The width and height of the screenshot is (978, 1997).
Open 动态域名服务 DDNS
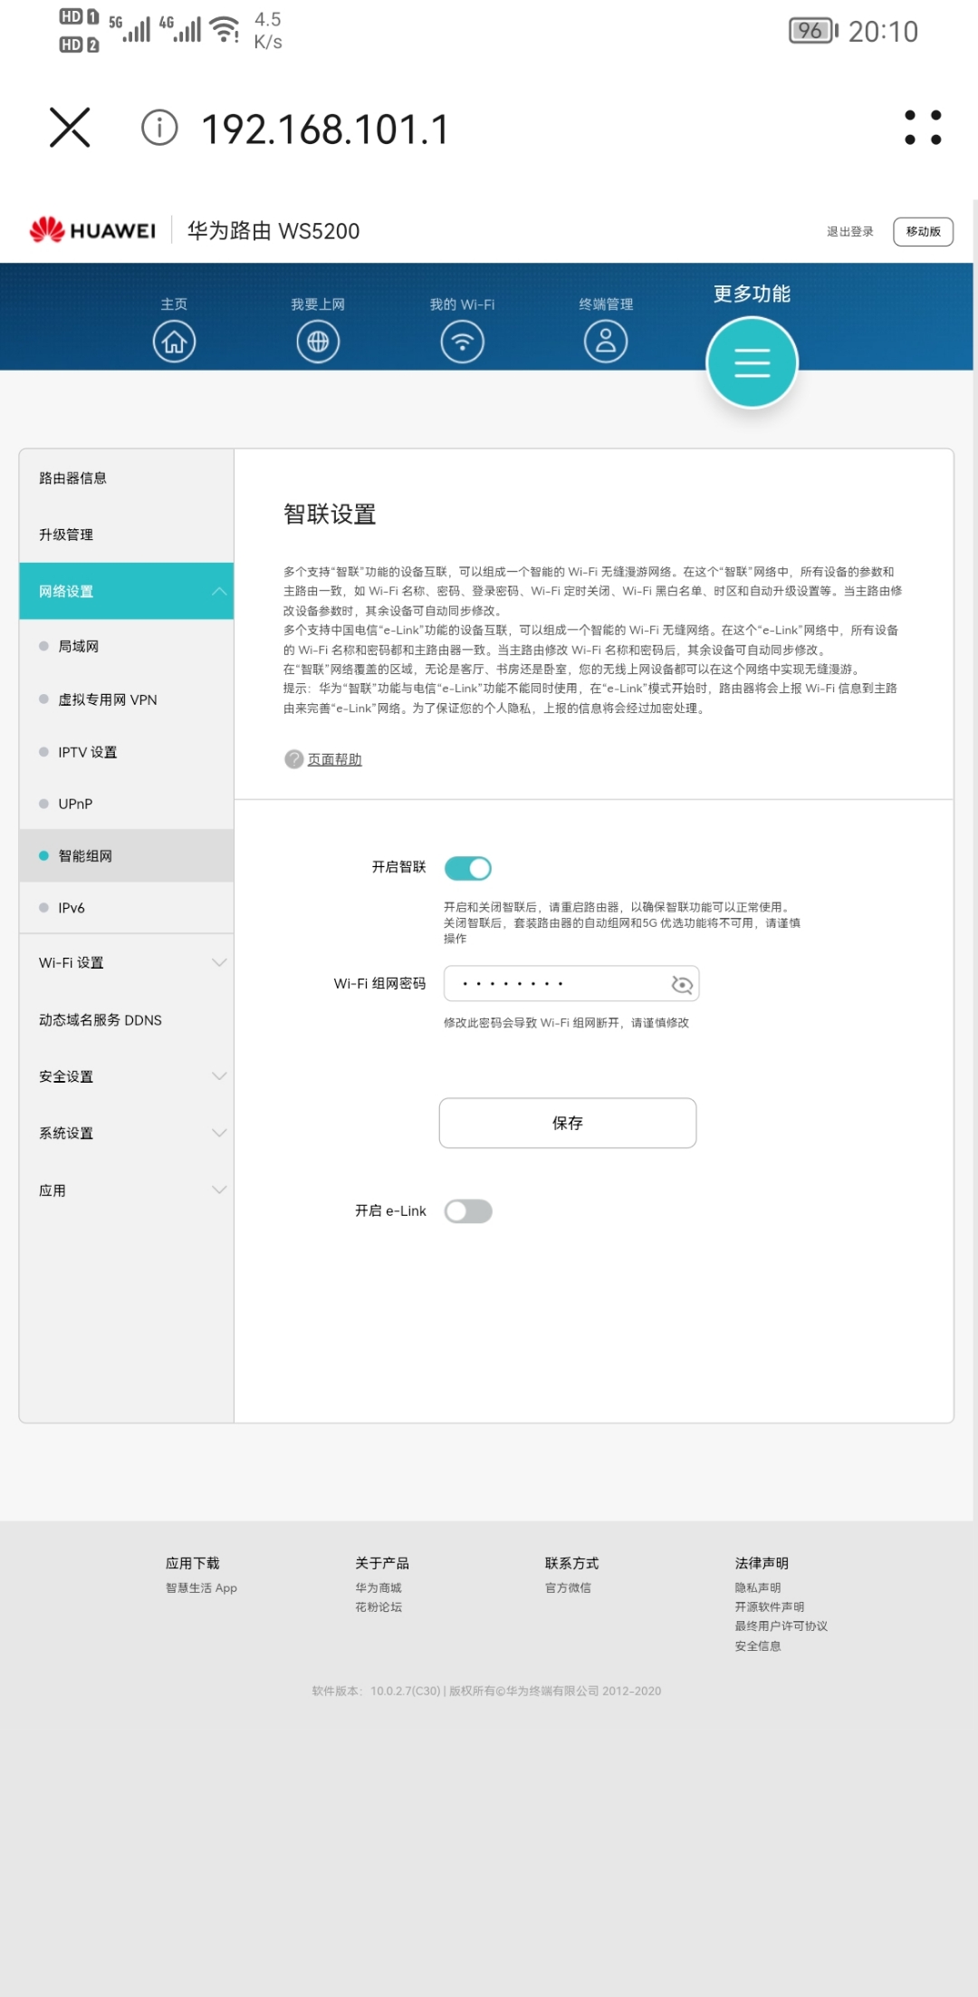[x=126, y=1020]
